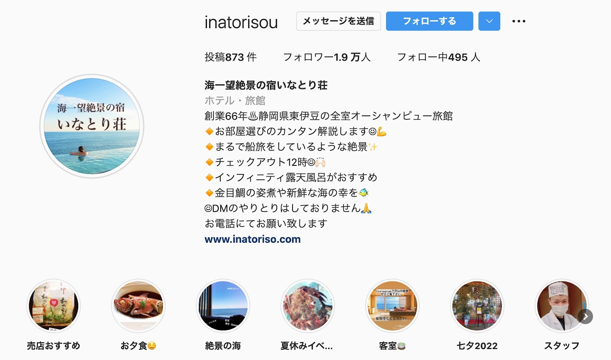Click the inatorisou username heading
Viewport: 611px width, 360px height.
tap(241, 22)
